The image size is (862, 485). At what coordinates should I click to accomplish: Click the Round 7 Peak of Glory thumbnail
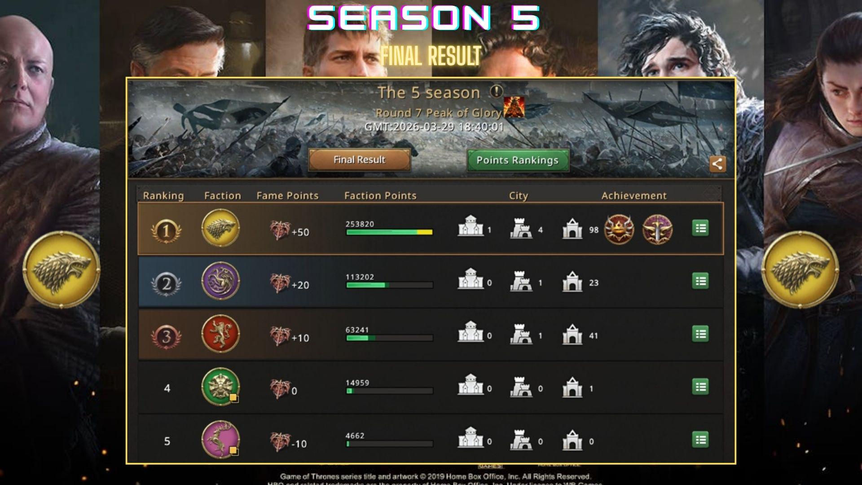click(x=514, y=107)
